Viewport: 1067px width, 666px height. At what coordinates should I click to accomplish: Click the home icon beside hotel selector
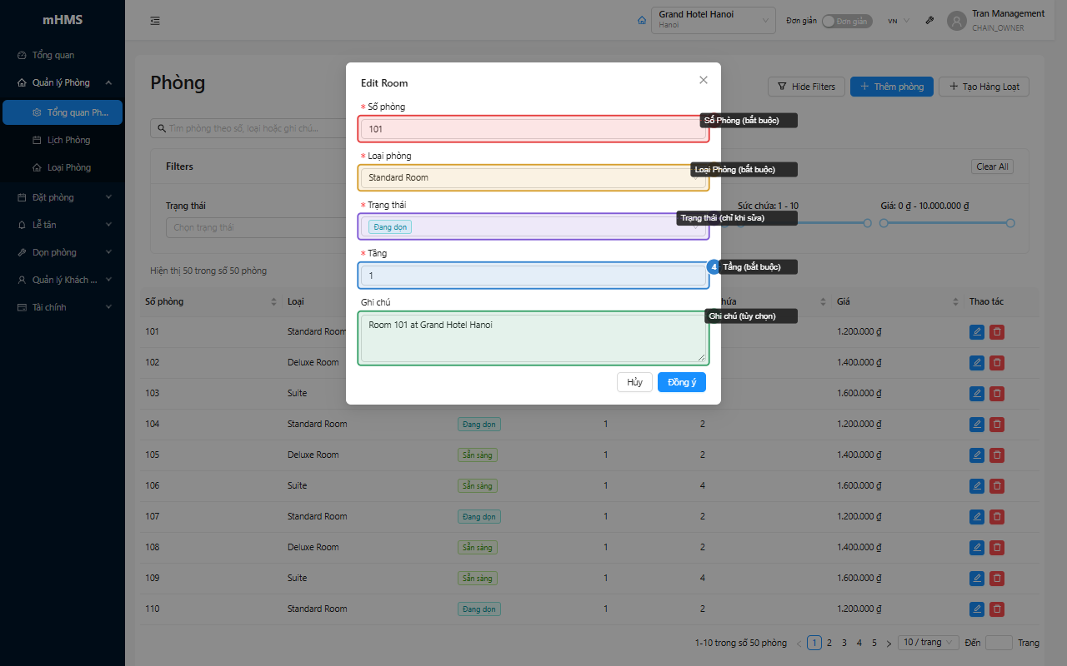[x=641, y=21]
